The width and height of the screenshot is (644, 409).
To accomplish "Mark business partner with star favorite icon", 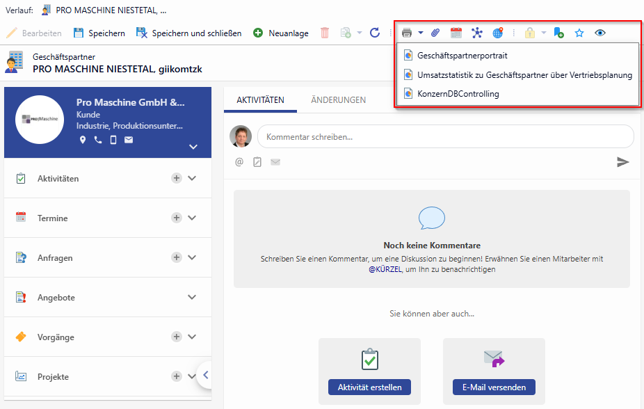I will pos(579,33).
